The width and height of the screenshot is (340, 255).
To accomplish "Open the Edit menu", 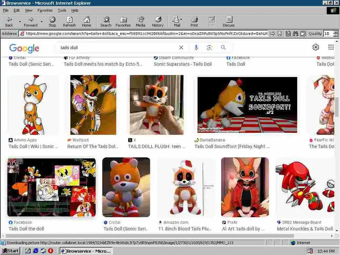I will click(x=17, y=10).
